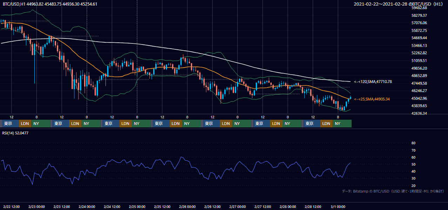
Task: Select the RSI 60 level label
Action: (x=413, y=157)
